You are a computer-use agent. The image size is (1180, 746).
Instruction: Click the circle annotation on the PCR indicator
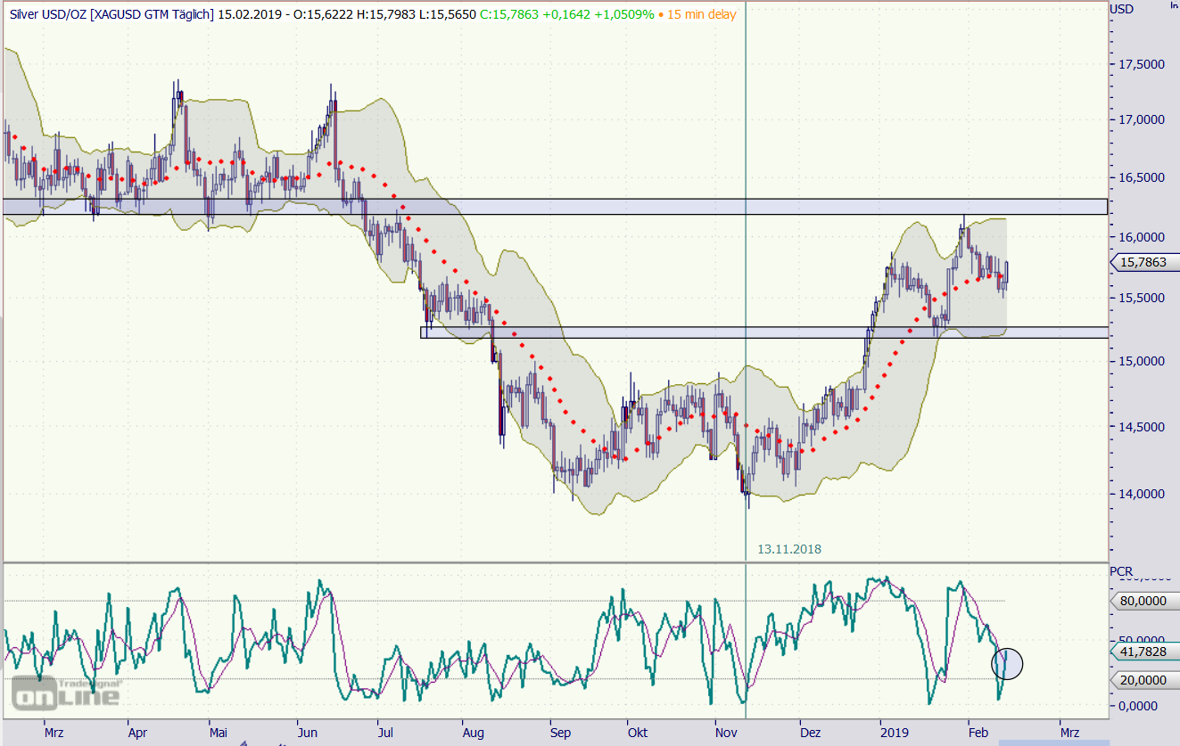pyautogui.click(x=1007, y=663)
